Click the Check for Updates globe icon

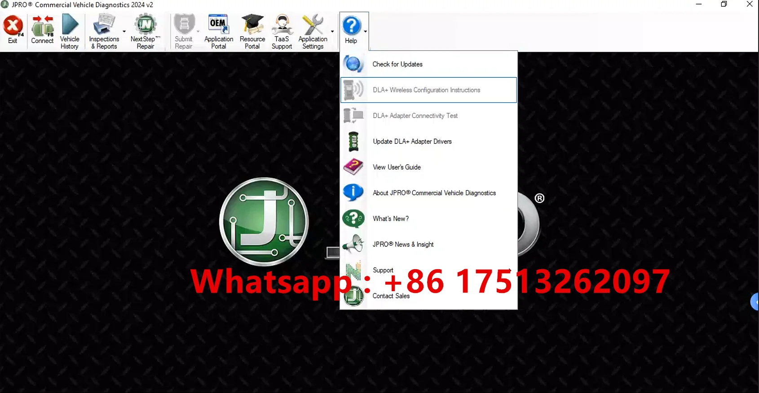(x=353, y=64)
